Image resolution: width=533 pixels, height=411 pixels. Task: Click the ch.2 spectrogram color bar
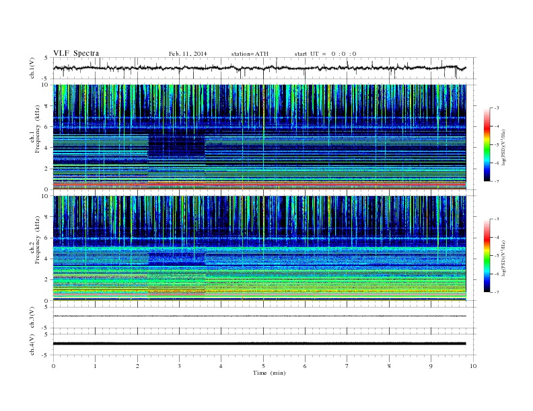(487, 255)
